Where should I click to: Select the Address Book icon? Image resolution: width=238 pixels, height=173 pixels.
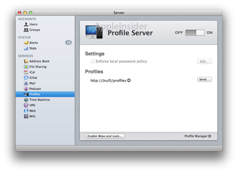[x=26, y=61]
